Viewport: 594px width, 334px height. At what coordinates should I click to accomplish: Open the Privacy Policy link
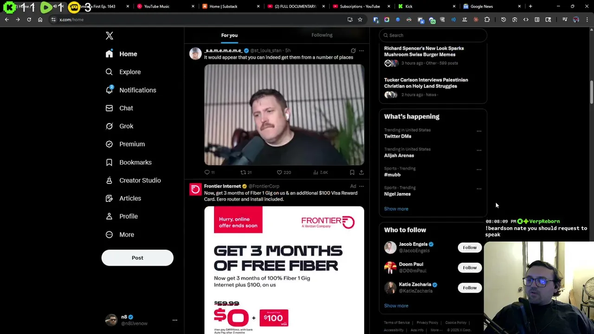[427, 323]
